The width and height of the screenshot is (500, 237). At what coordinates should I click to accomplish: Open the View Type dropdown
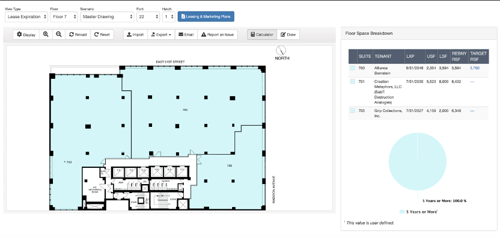tap(26, 17)
